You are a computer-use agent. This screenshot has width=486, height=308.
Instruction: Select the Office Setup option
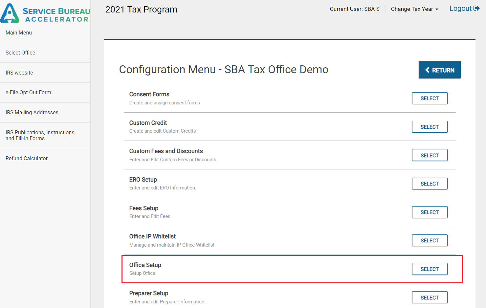point(430,269)
